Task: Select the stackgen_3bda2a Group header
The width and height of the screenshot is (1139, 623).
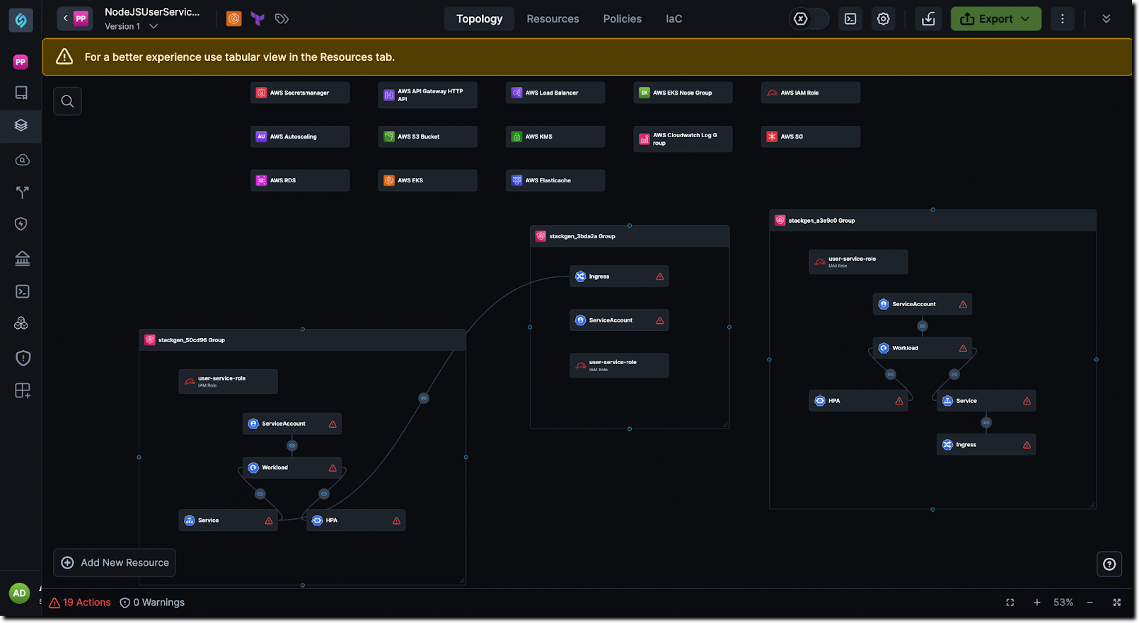Action: click(630, 236)
